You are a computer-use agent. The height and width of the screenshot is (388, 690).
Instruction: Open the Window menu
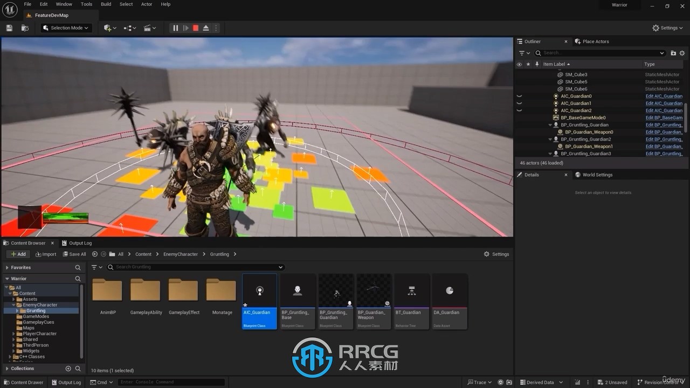click(x=64, y=4)
